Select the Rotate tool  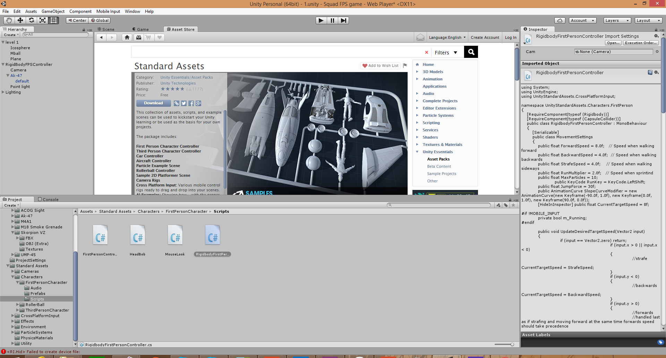click(31, 20)
